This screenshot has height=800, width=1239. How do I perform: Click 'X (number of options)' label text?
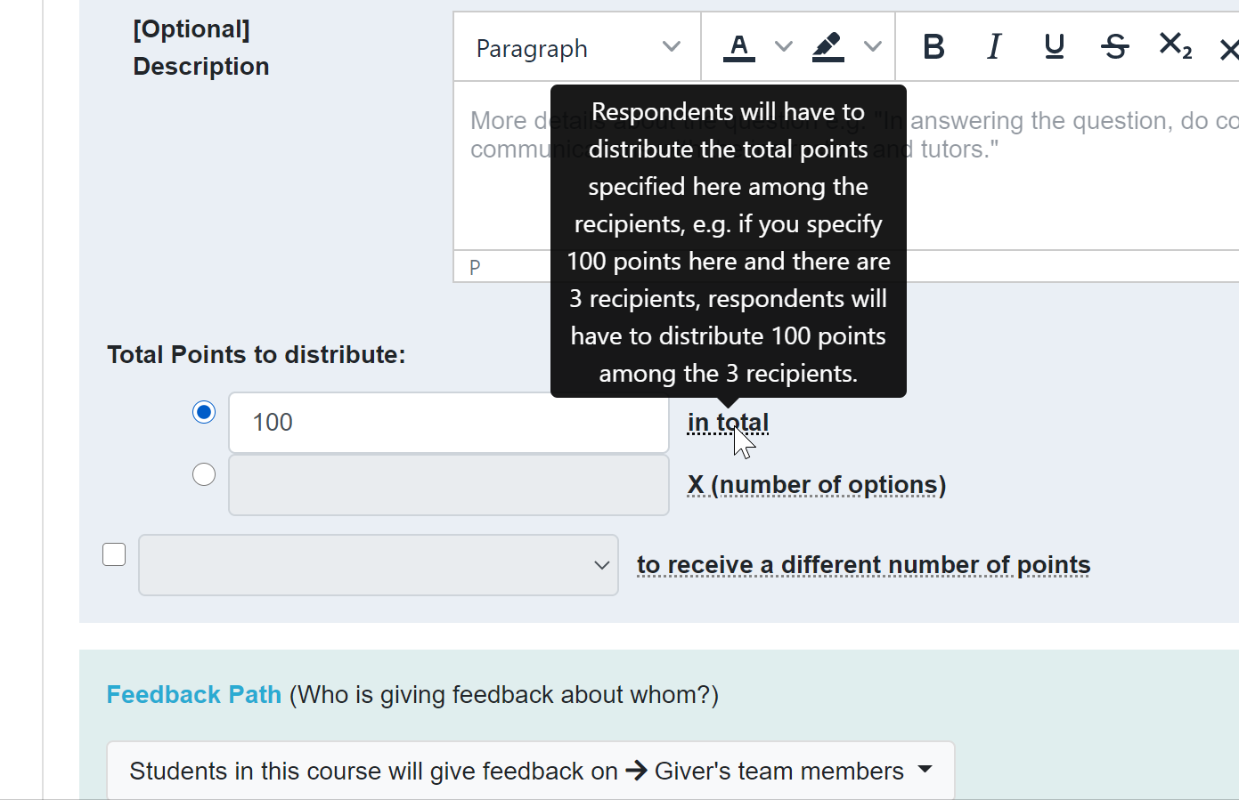click(817, 485)
